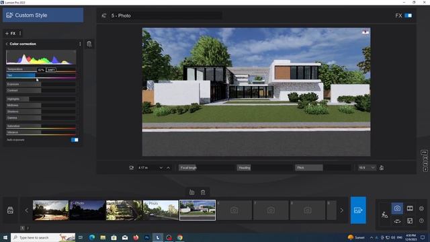Open the Windows Start menu
The width and height of the screenshot is (430, 242).
[5, 237]
